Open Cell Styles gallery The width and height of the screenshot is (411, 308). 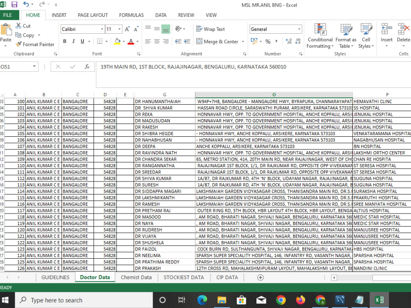(x=366, y=36)
